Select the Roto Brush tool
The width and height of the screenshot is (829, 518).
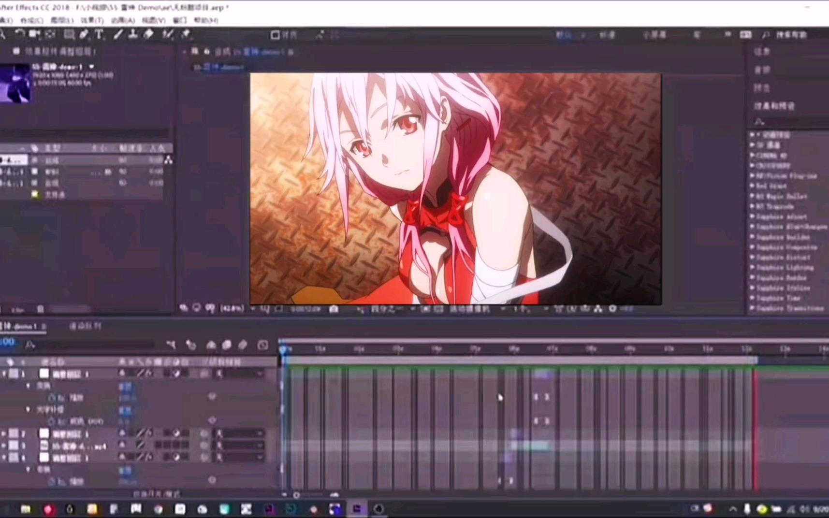pos(168,34)
